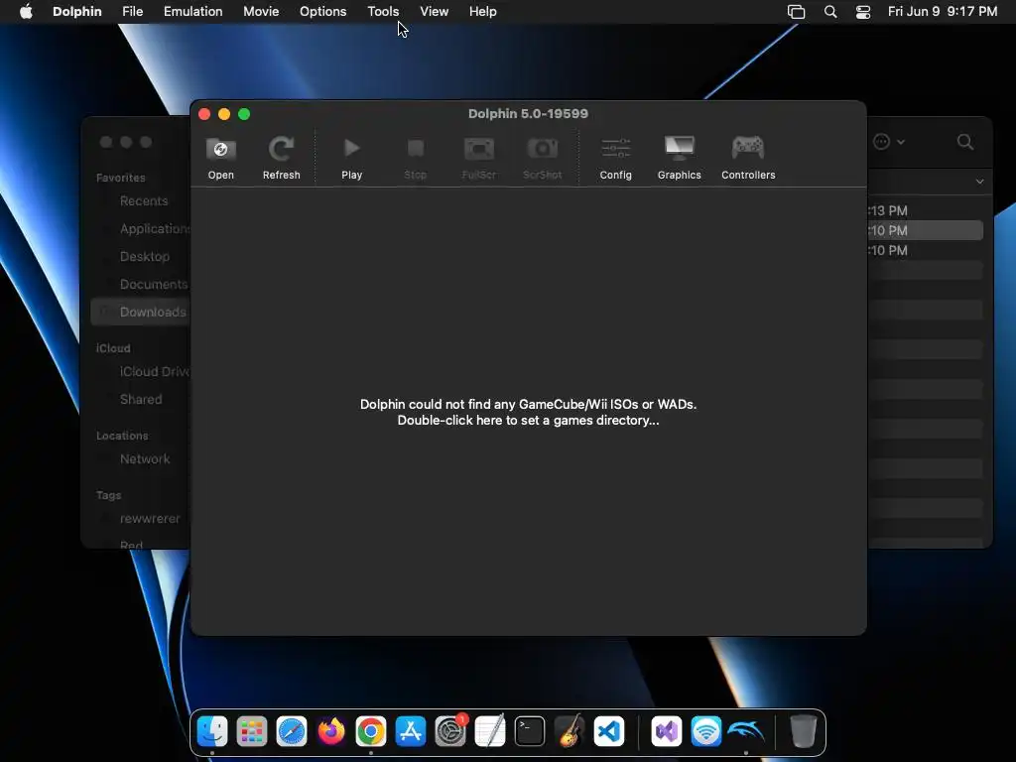
Task: Open the Wi-Fi app icon in Dock
Action: [x=705, y=731]
